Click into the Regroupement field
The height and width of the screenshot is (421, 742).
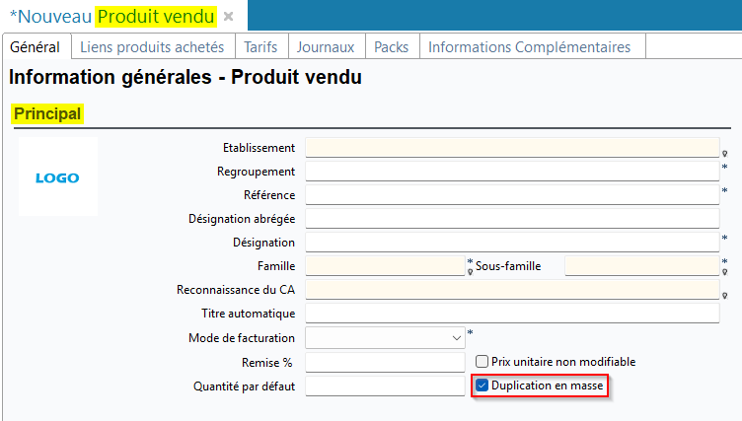pos(512,172)
